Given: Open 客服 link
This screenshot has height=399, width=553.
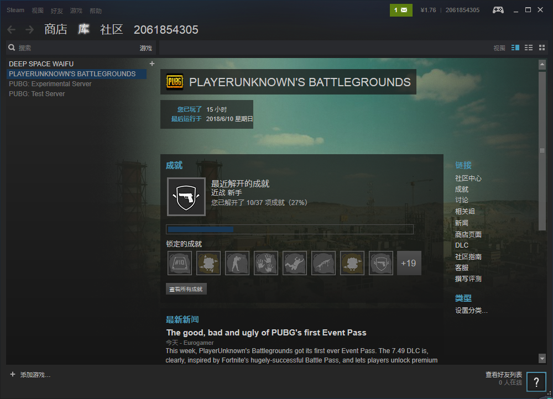Looking at the screenshot, I should pos(462,268).
